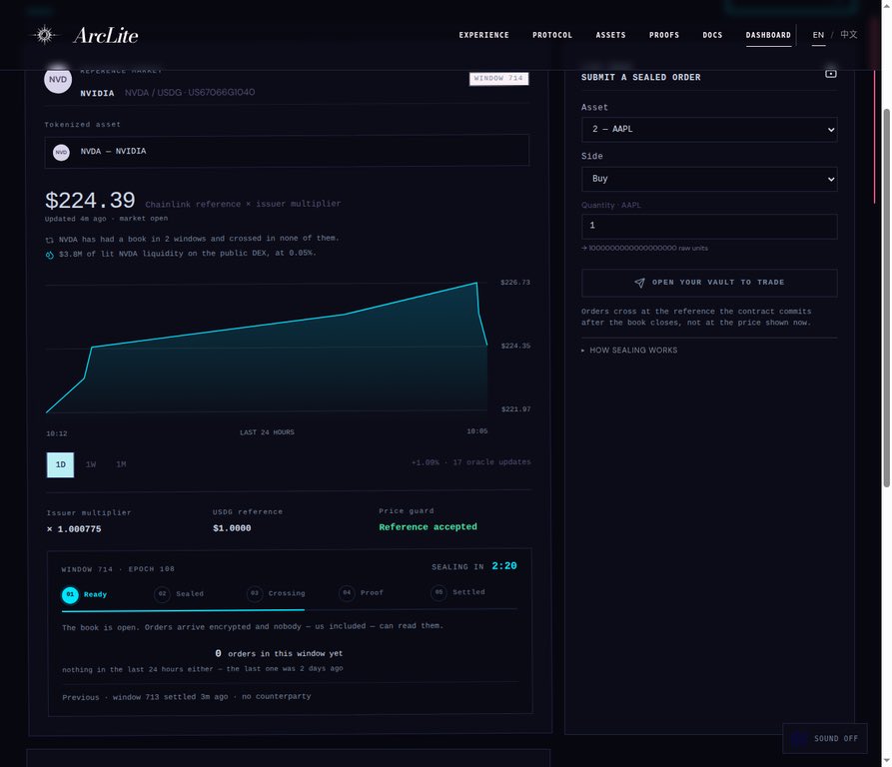Click the small NVD icon in asset selector
This screenshot has width=892, height=767.
(62, 153)
